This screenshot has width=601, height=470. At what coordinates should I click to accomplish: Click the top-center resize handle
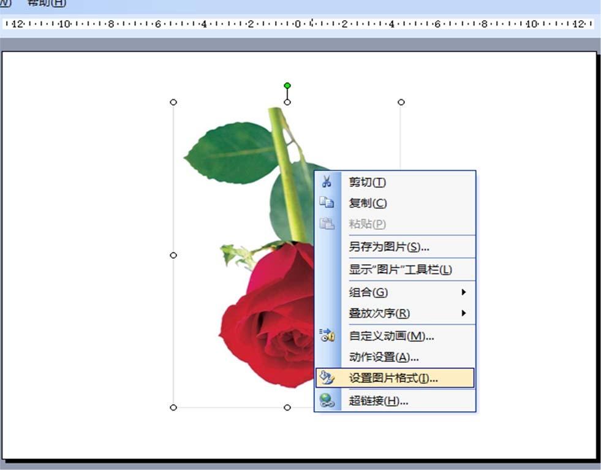pyautogui.click(x=286, y=102)
